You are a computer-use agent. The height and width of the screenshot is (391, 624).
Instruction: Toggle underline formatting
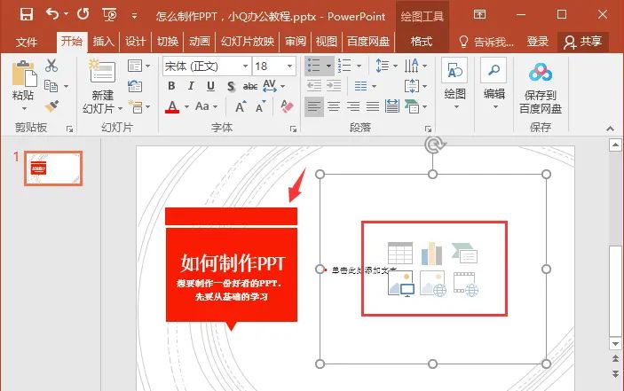(x=210, y=86)
